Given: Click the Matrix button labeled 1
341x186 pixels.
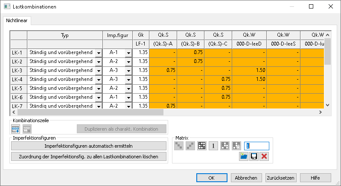Looking at the screenshot, I should click(x=213, y=146).
